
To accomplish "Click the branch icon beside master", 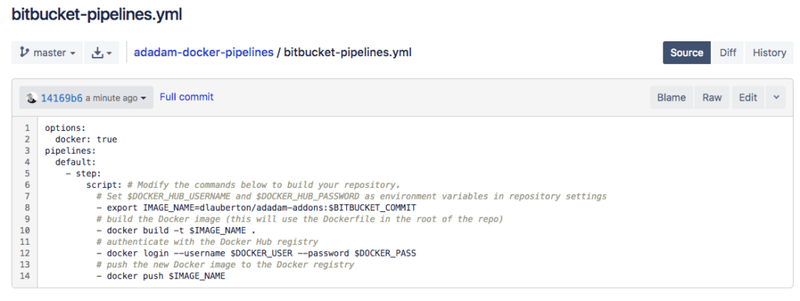I will [x=24, y=52].
